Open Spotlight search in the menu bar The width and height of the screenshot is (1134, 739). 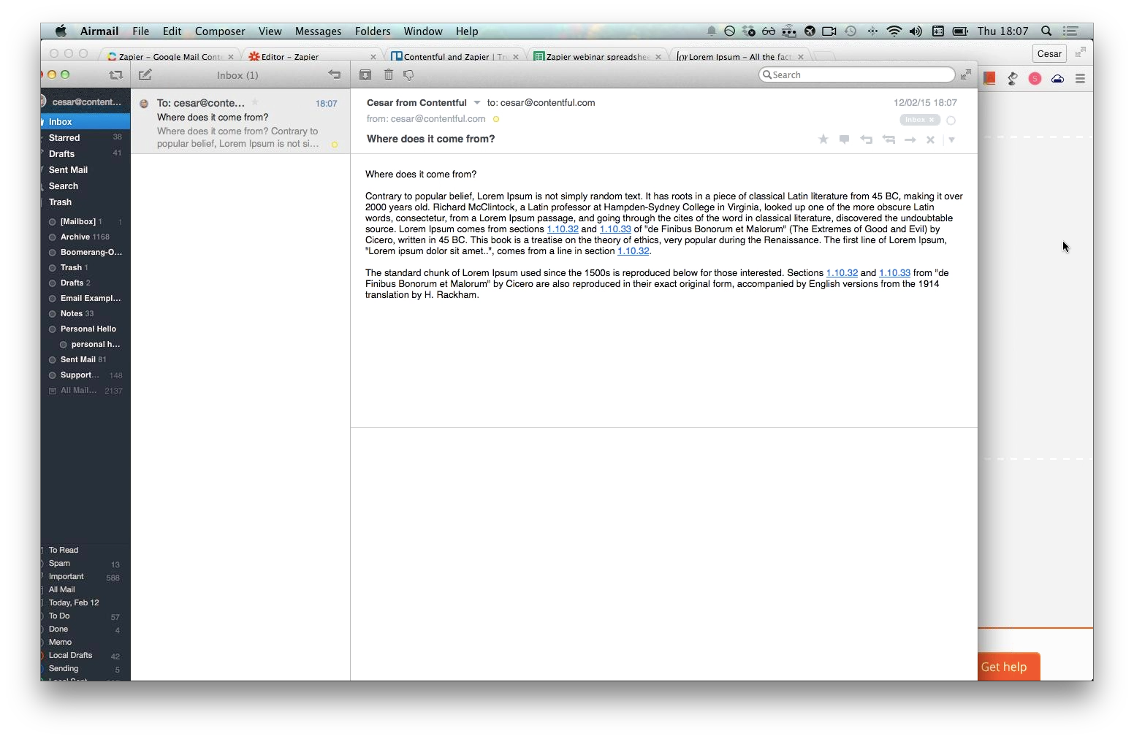(1046, 31)
